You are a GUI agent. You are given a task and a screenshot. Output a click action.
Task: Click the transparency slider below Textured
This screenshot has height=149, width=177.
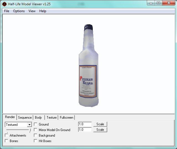click(x=18, y=130)
